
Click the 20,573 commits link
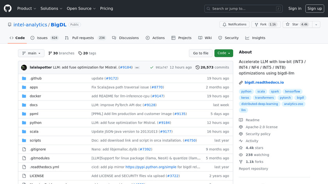(212, 67)
